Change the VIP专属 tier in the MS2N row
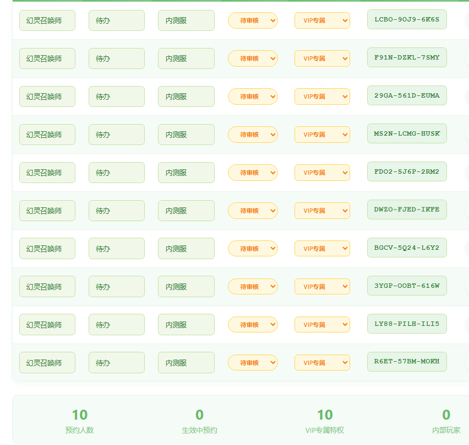 pyautogui.click(x=322, y=135)
